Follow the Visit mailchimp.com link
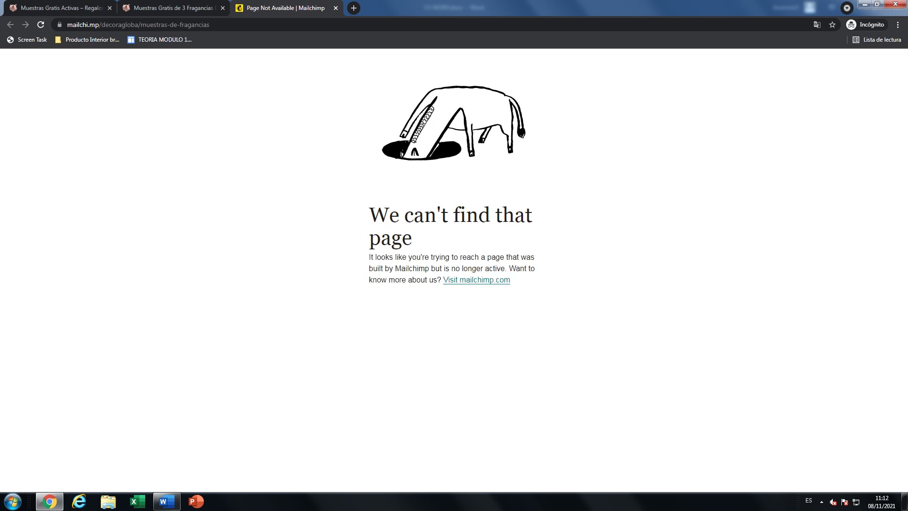 click(x=476, y=280)
